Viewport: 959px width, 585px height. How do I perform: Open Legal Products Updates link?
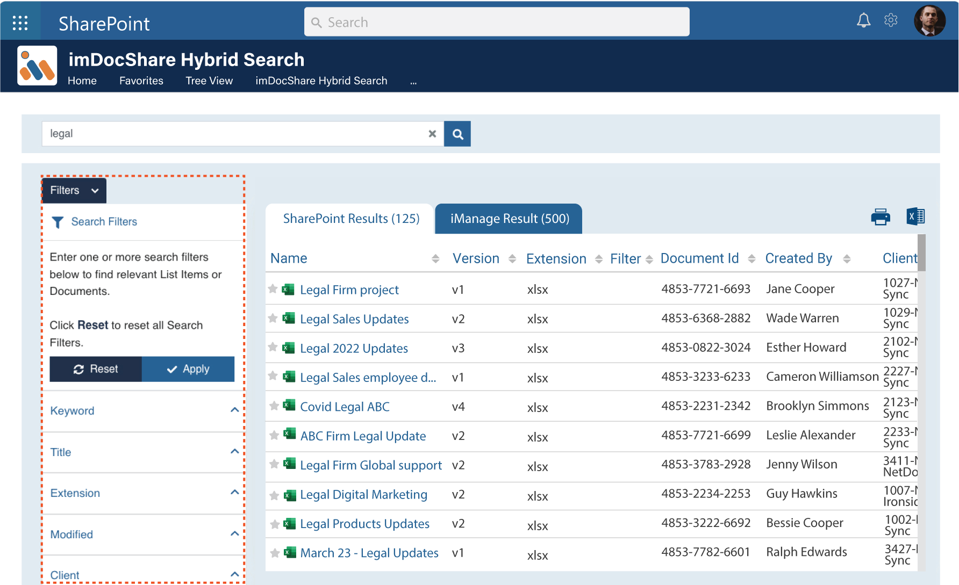[x=364, y=524]
